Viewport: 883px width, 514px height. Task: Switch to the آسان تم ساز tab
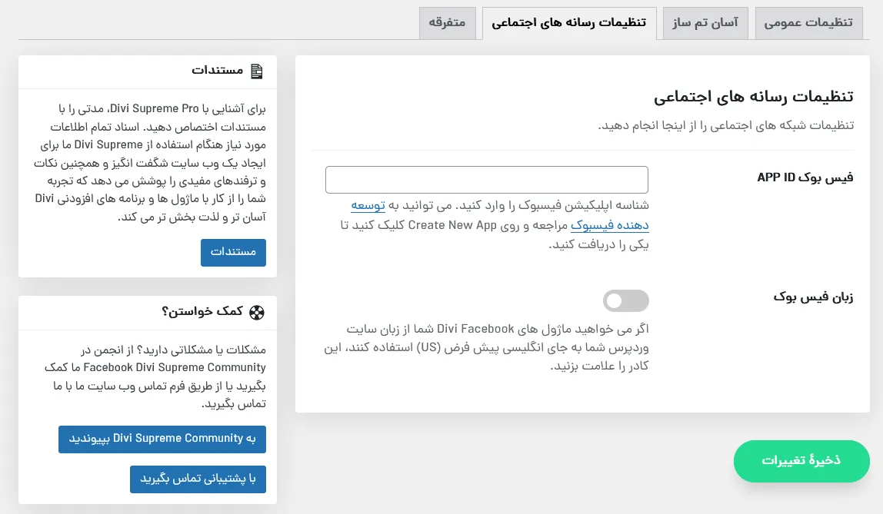(705, 23)
